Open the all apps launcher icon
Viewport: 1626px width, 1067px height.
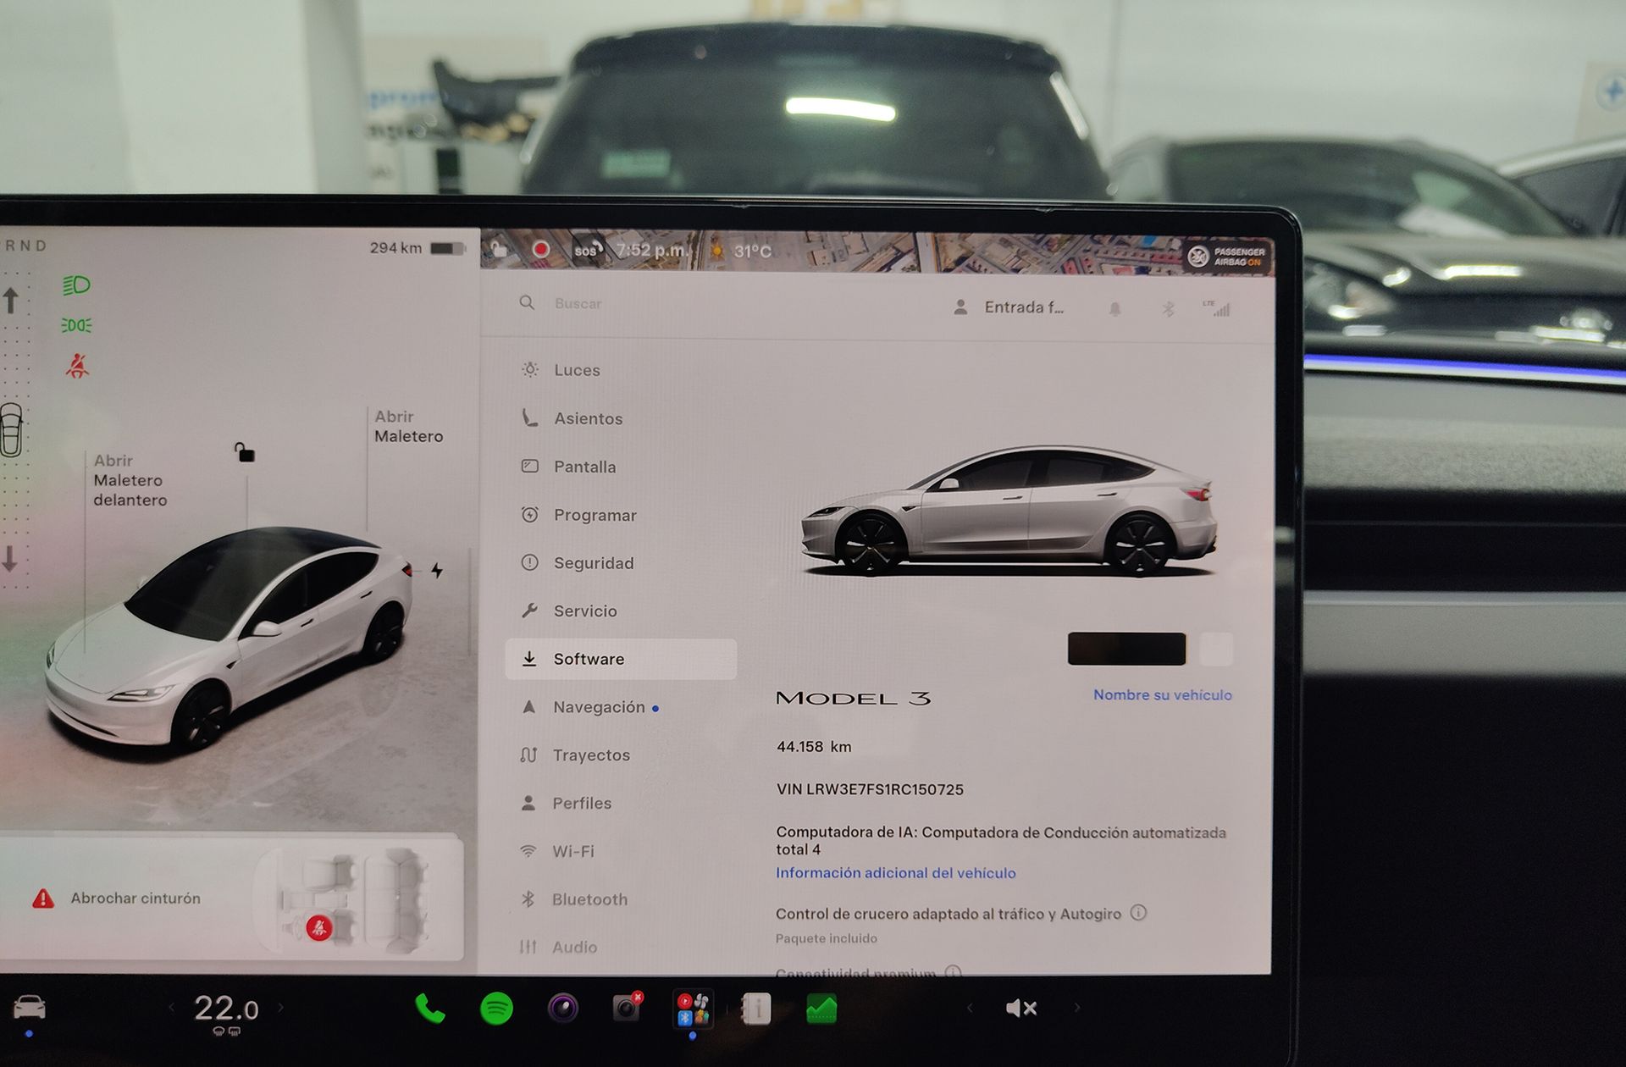[693, 1009]
